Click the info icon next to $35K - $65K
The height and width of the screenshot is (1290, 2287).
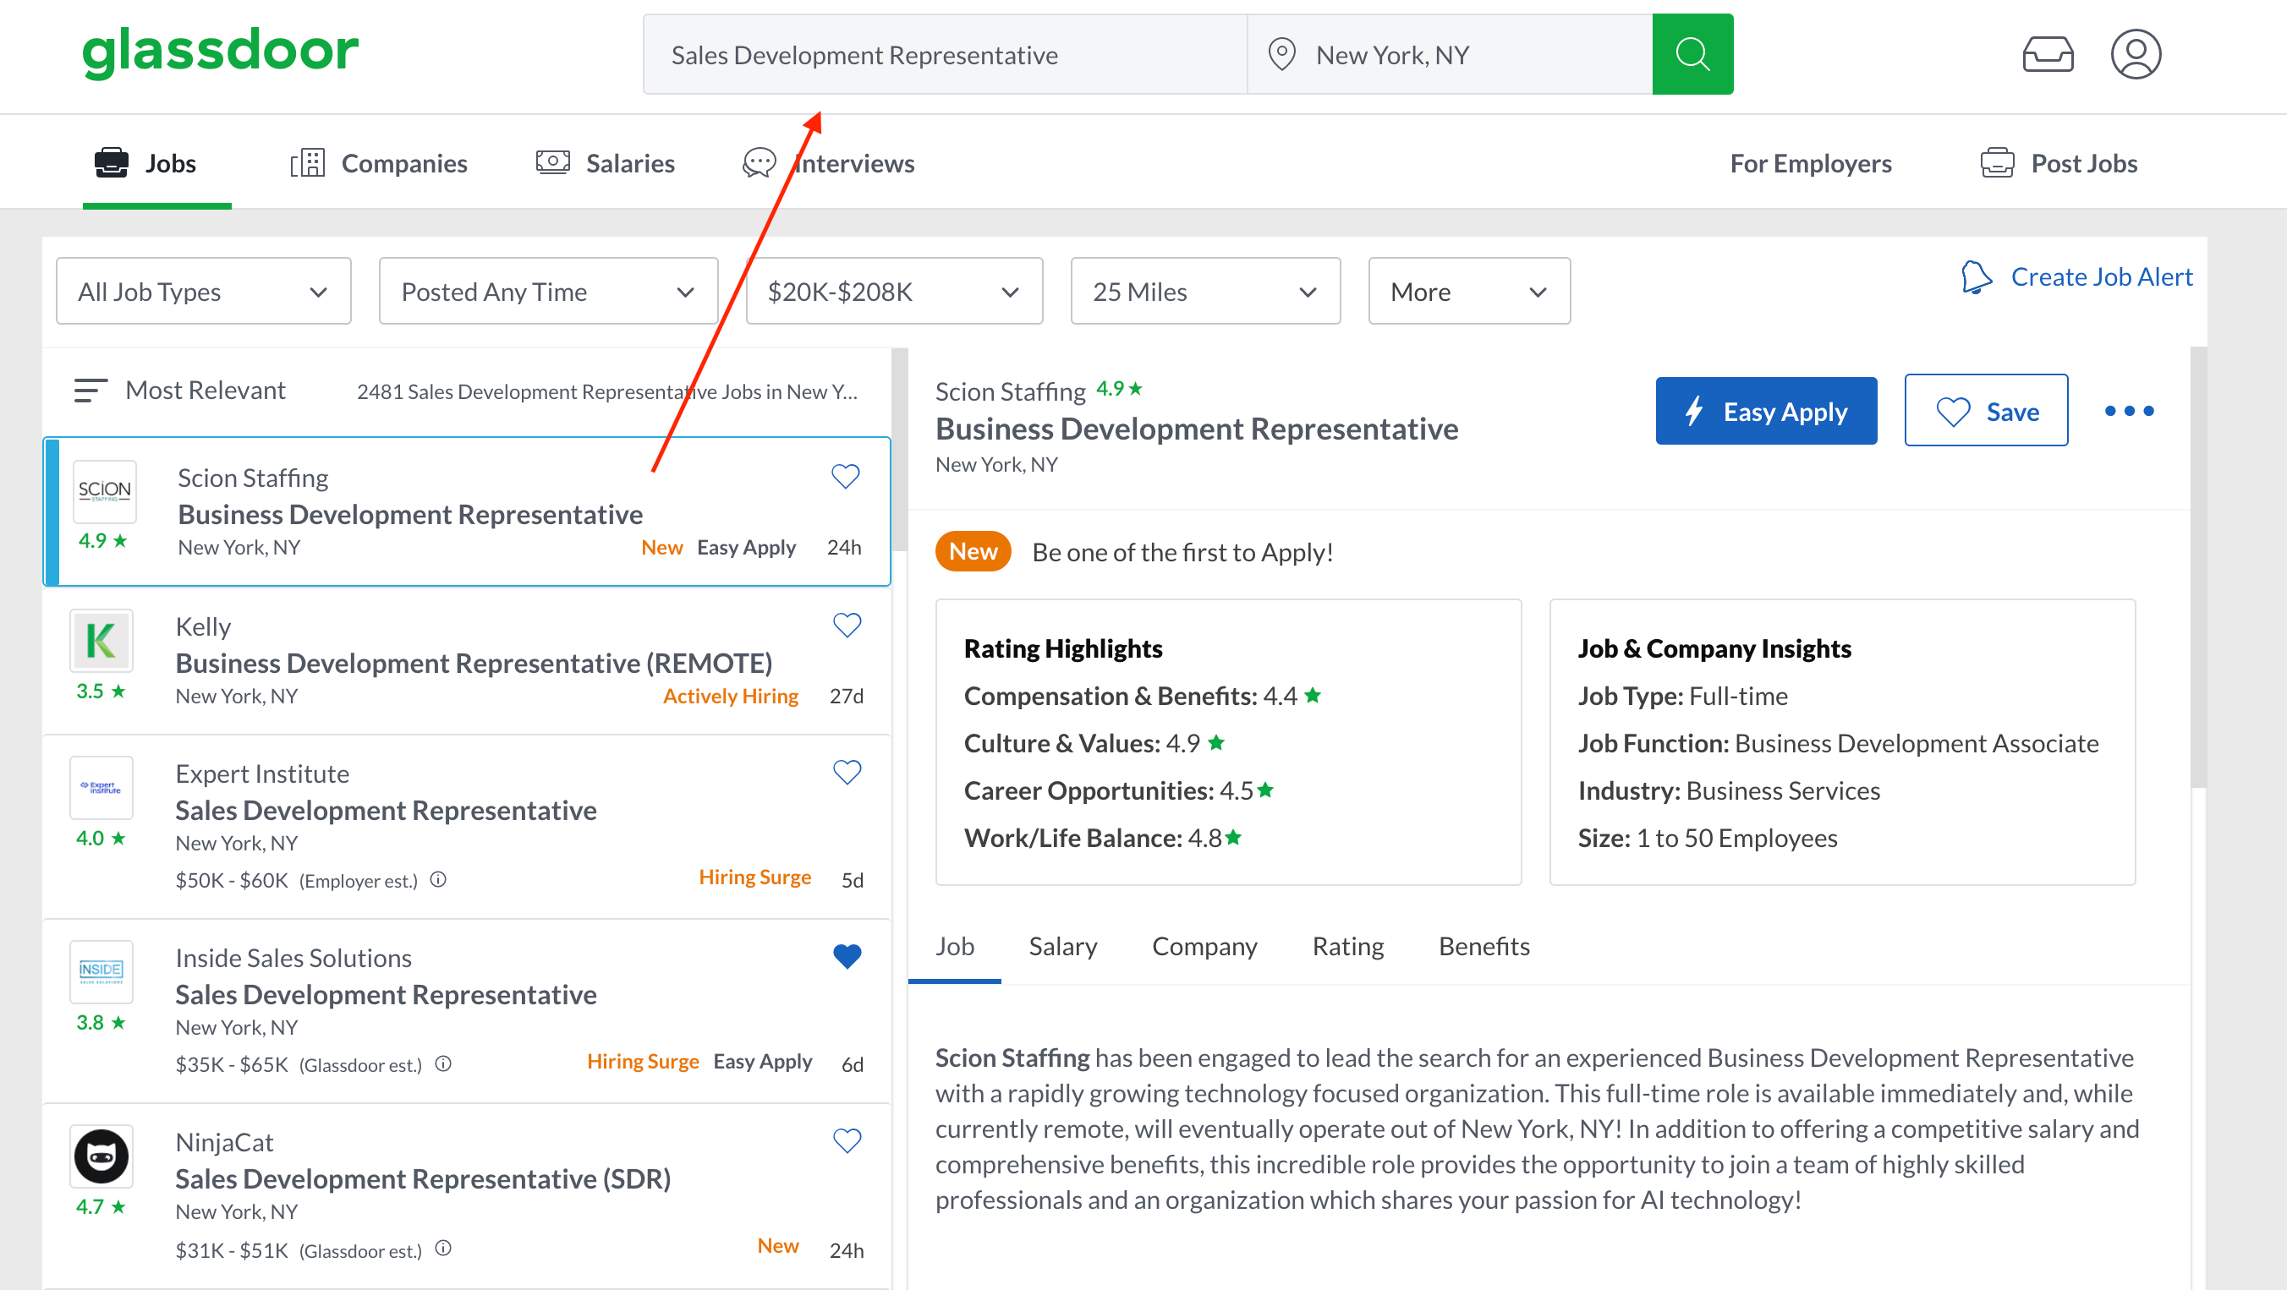[x=443, y=1063]
